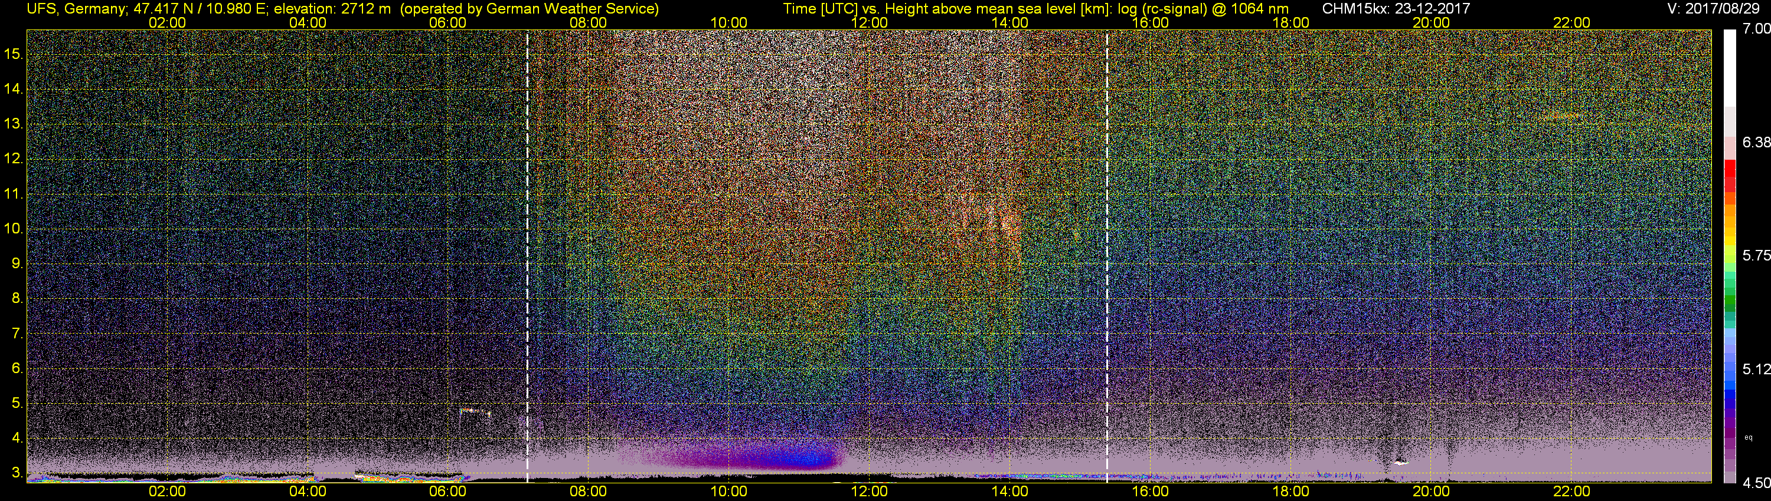The image size is (1771, 501).
Task: Click the '5.75' color scale value
Action: click(1757, 255)
